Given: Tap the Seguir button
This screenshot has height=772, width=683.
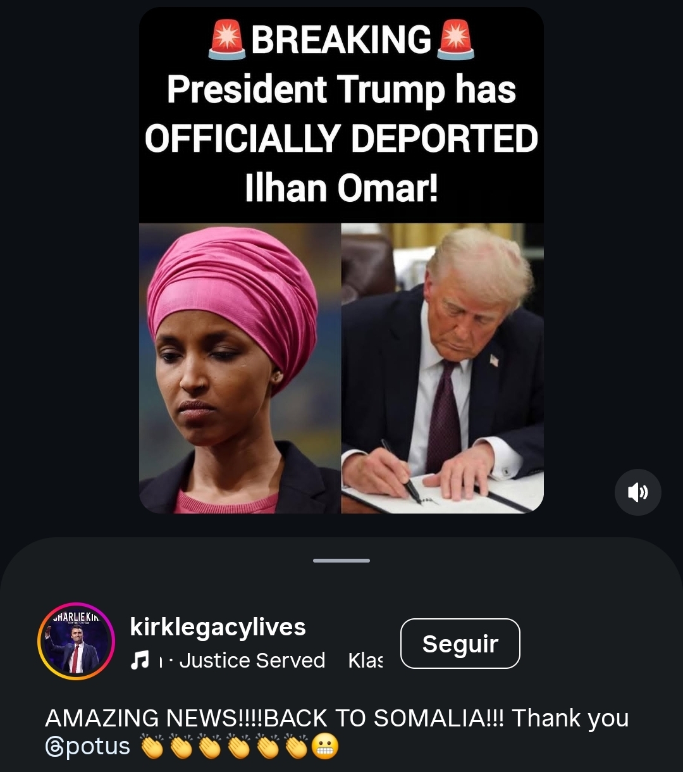Looking at the screenshot, I should pos(460,644).
